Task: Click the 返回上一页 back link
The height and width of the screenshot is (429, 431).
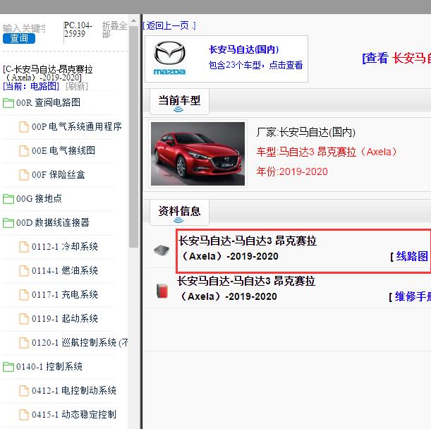Action: [169, 26]
